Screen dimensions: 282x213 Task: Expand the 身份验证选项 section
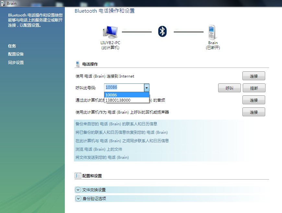click(x=78, y=199)
